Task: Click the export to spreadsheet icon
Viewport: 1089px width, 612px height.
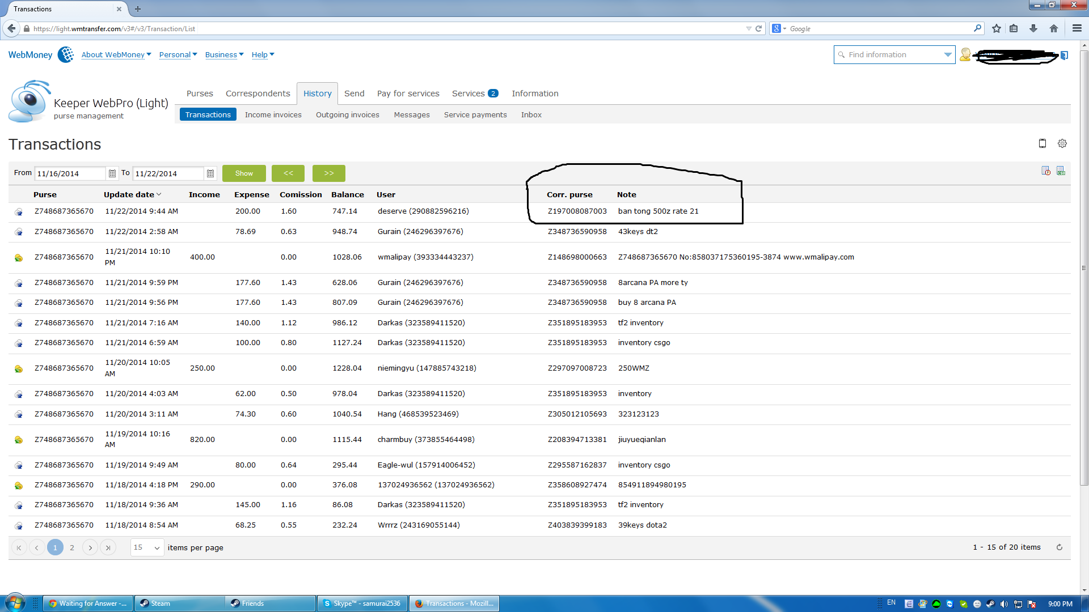Action: [1061, 171]
